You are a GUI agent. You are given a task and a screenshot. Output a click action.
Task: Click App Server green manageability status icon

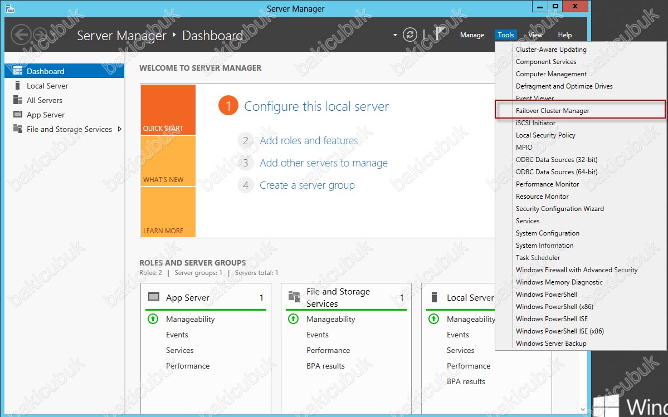pos(153,318)
